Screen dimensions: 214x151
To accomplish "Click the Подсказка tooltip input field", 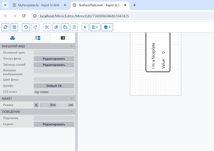I will [54, 118].
